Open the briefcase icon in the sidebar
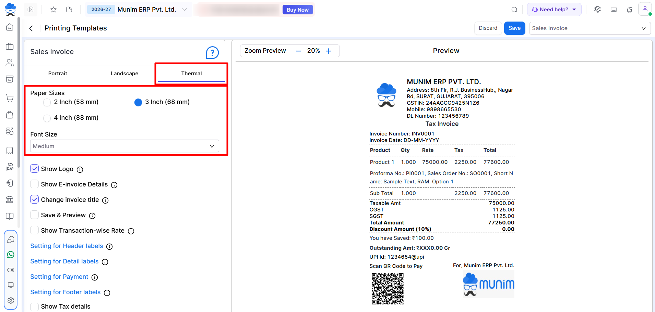This screenshot has width=655, height=312. point(10,46)
